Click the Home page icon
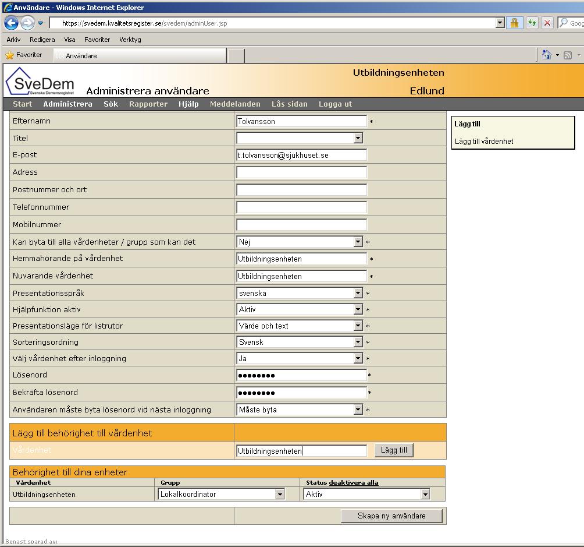The height and width of the screenshot is (547, 584). (546, 55)
